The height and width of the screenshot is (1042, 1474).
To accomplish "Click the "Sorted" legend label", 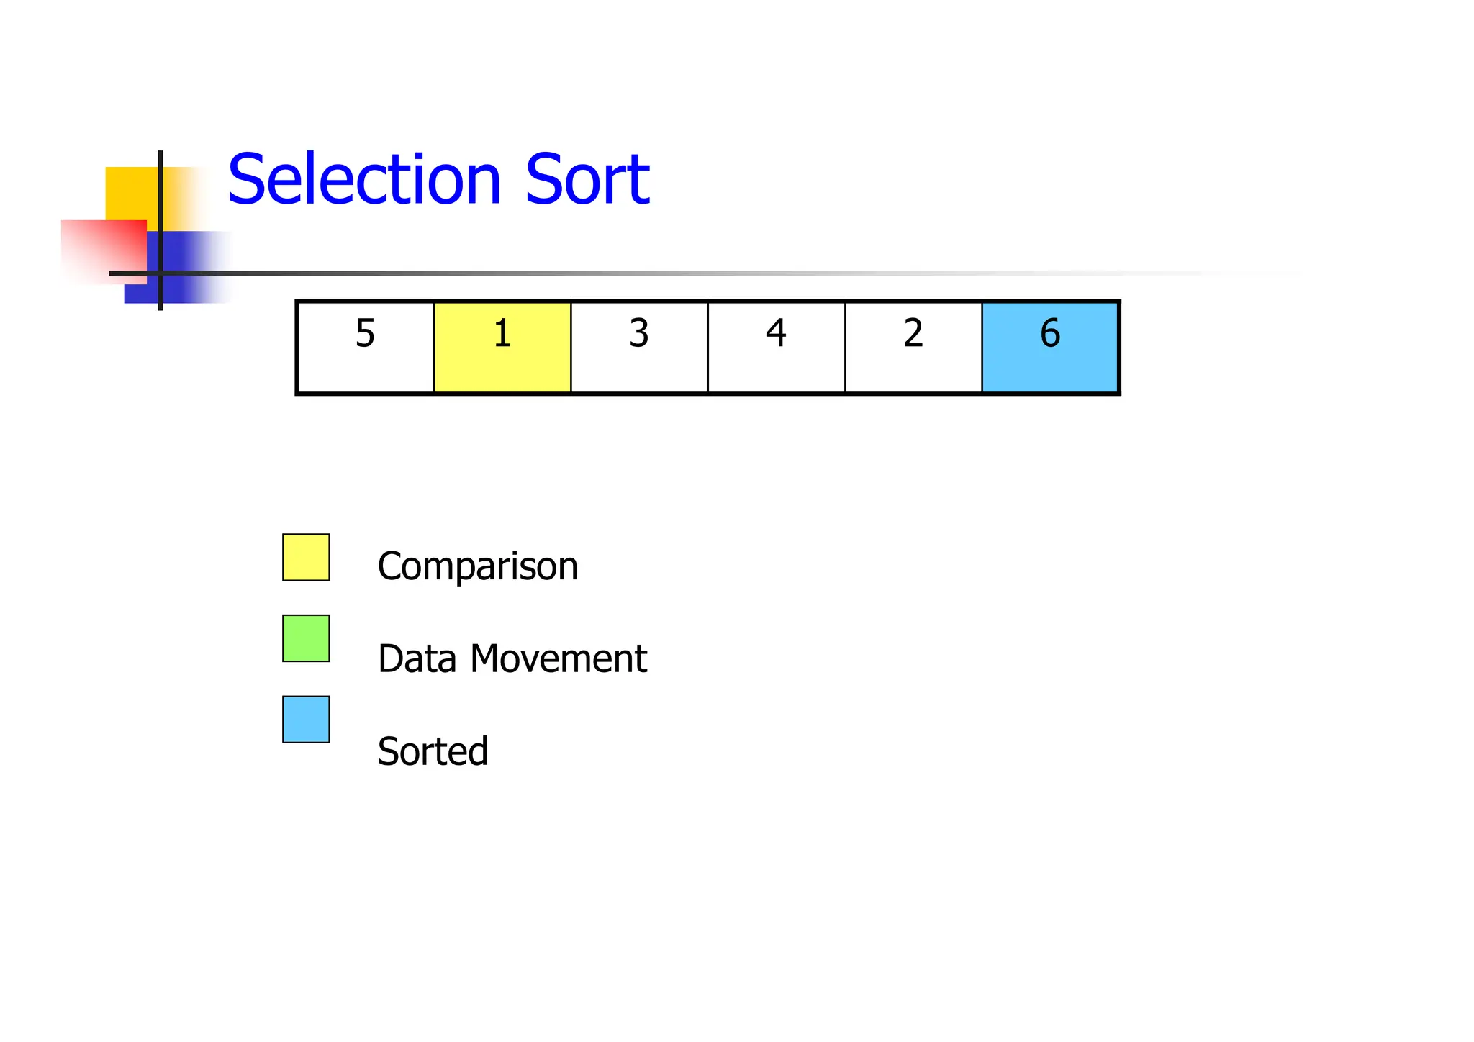I will [433, 751].
